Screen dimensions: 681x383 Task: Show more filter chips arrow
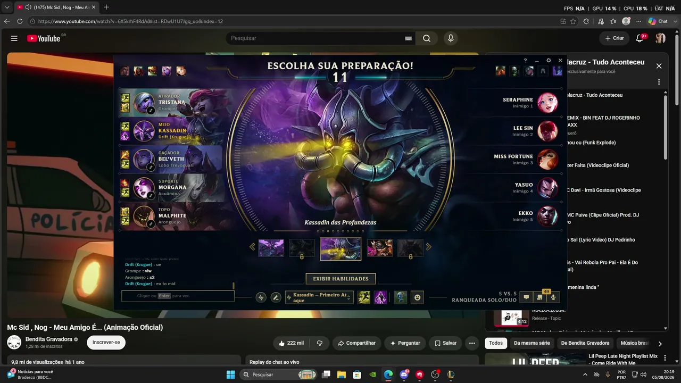tap(660, 344)
